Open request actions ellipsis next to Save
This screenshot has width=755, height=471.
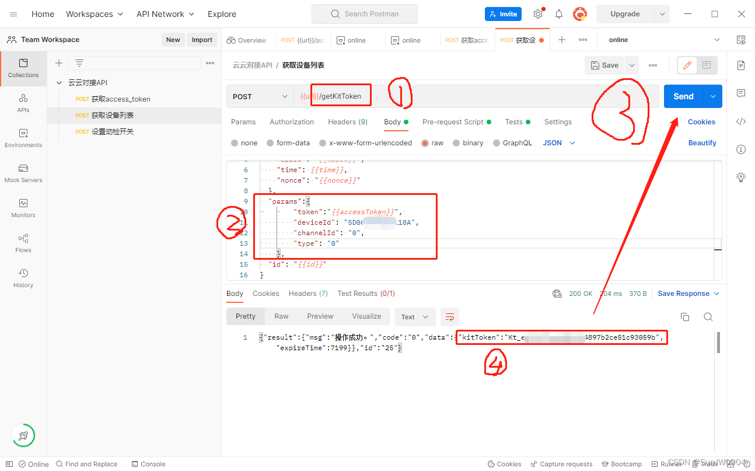tap(653, 65)
